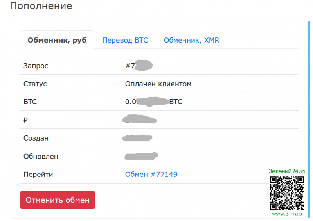Click the BTC row label
The height and width of the screenshot is (221, 313).
(x=30, y=102)
